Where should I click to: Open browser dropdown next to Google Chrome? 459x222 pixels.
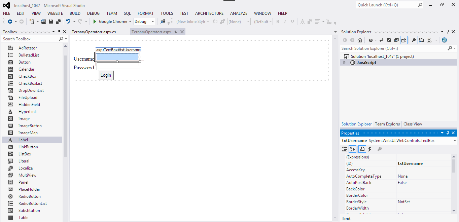(130, 22)
